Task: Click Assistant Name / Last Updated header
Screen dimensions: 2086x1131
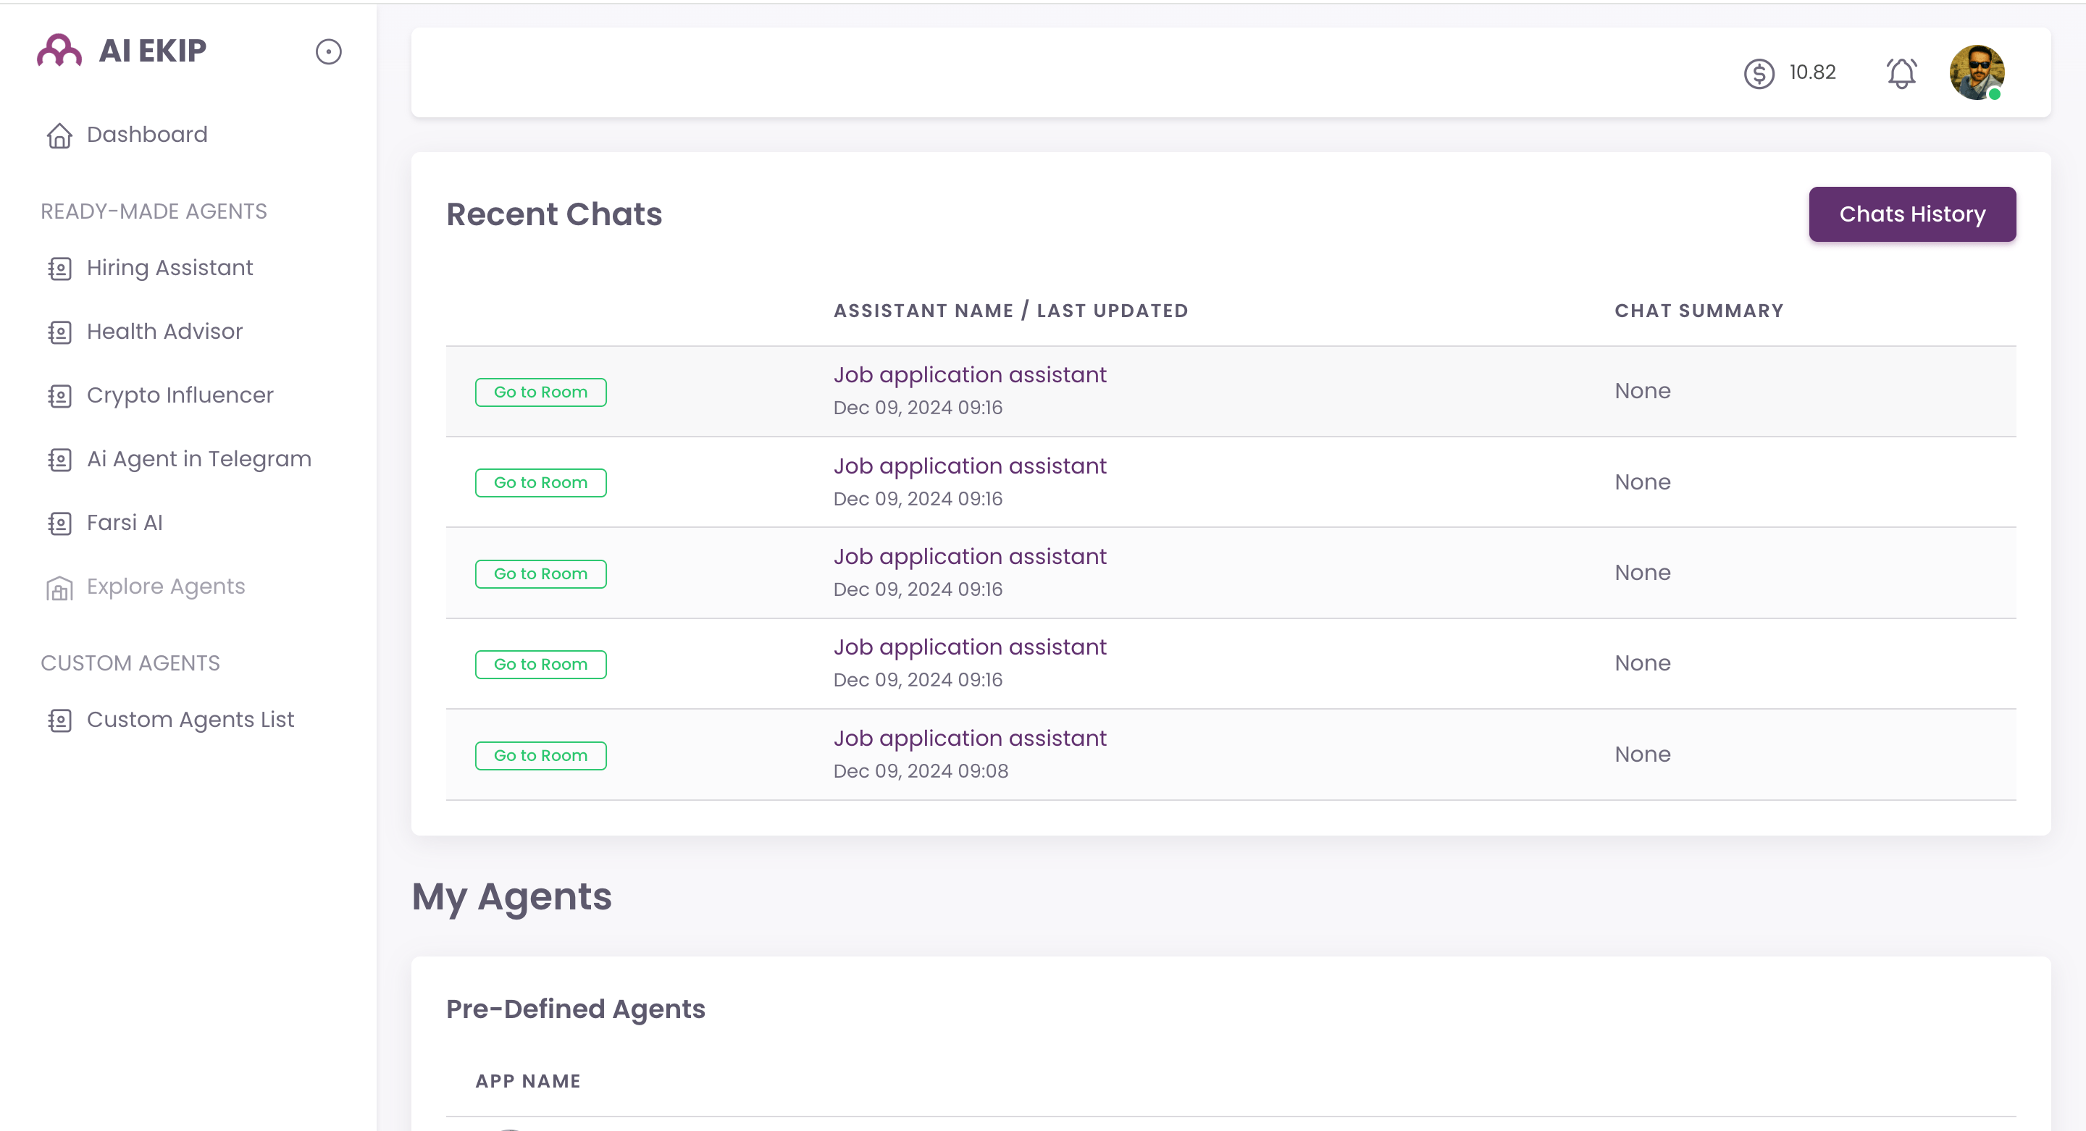Action: click(1010, 311)
